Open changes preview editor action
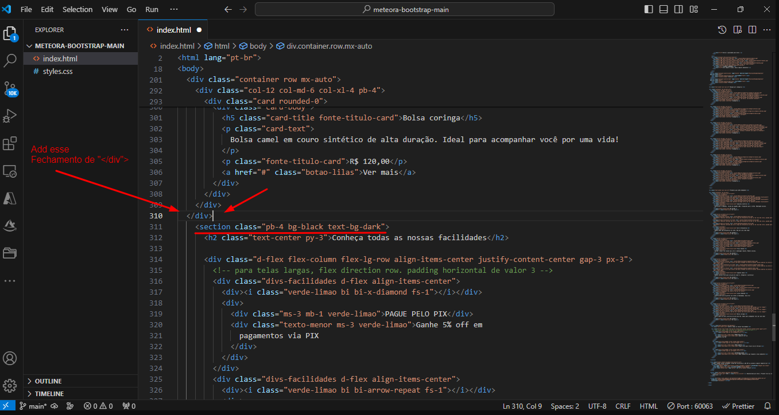The width and height of the screenshot is (779, 415). [x=737, y=30]
